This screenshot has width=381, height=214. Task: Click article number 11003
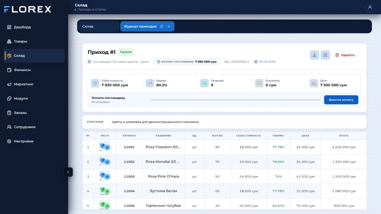click(x=129, y=176)
